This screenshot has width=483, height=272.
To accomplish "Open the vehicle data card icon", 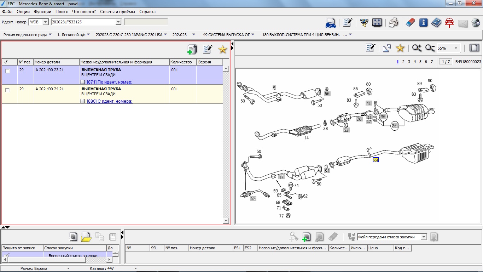I will [x=331, y=23].
